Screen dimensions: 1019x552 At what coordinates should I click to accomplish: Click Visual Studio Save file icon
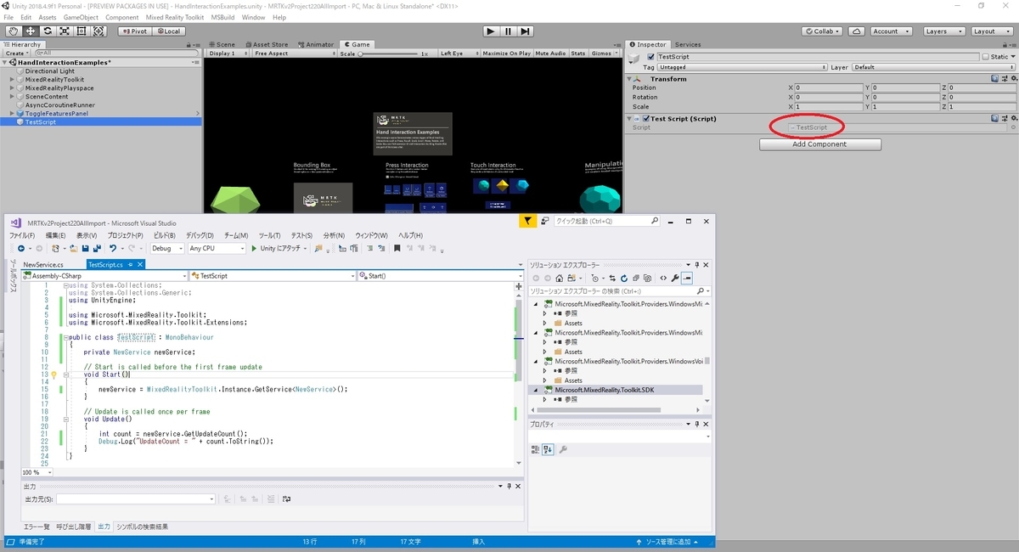(x=84, y=249)
